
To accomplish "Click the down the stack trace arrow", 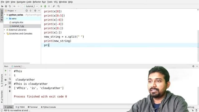I will [x=10, y=75].
